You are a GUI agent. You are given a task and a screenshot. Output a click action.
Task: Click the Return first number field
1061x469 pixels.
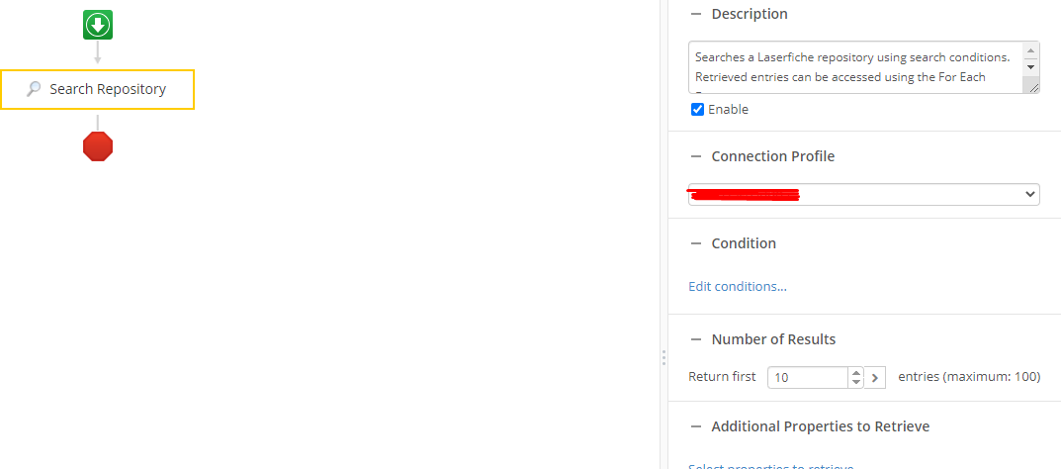(x=808, y=377)
